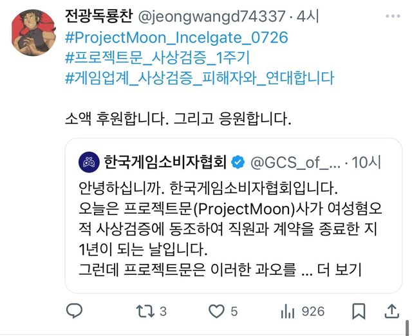Open quoted tweet body text
The image size is (412, 336).
tap(230, 229)
